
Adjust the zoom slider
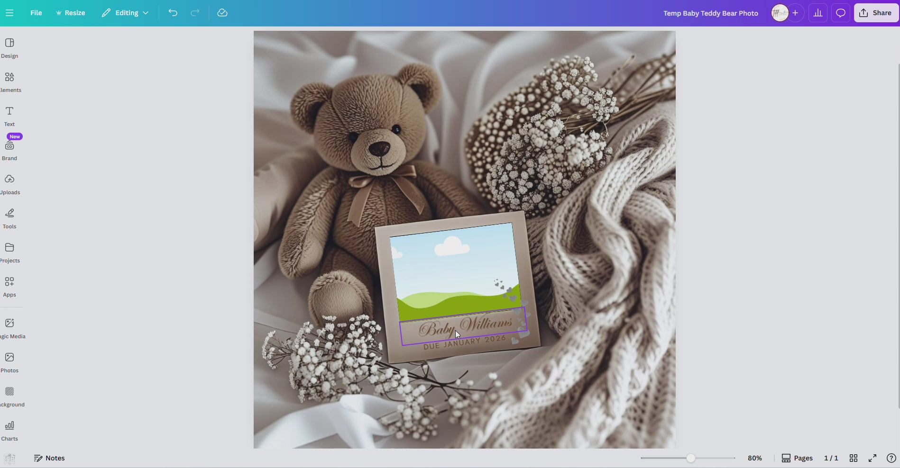pos(690,458)
